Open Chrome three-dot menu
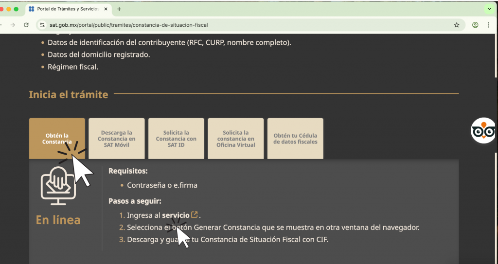The width and height of the screenshot is (498, 264). click(489, 25)
